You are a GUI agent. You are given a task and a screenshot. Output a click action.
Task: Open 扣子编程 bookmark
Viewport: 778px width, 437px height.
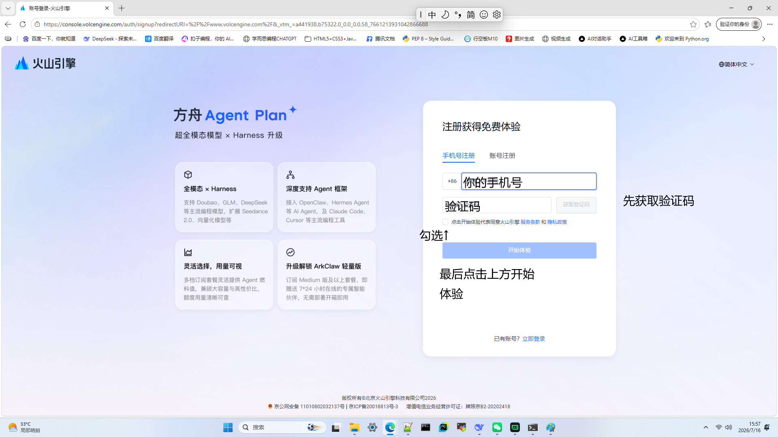point(208,39)
